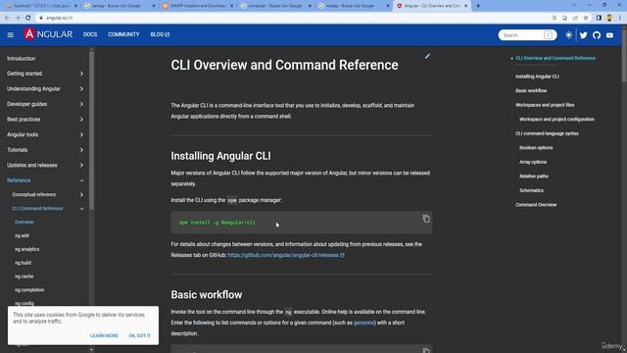Click the Angular logo
The image size is (627, 353).
click(x=48, y=34)
